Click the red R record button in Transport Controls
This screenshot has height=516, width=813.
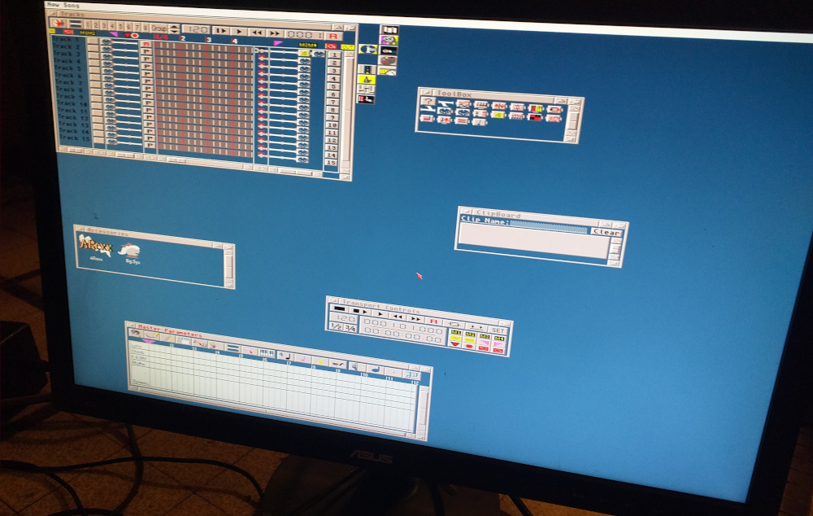pyautogui.click(x=433, y=321)
